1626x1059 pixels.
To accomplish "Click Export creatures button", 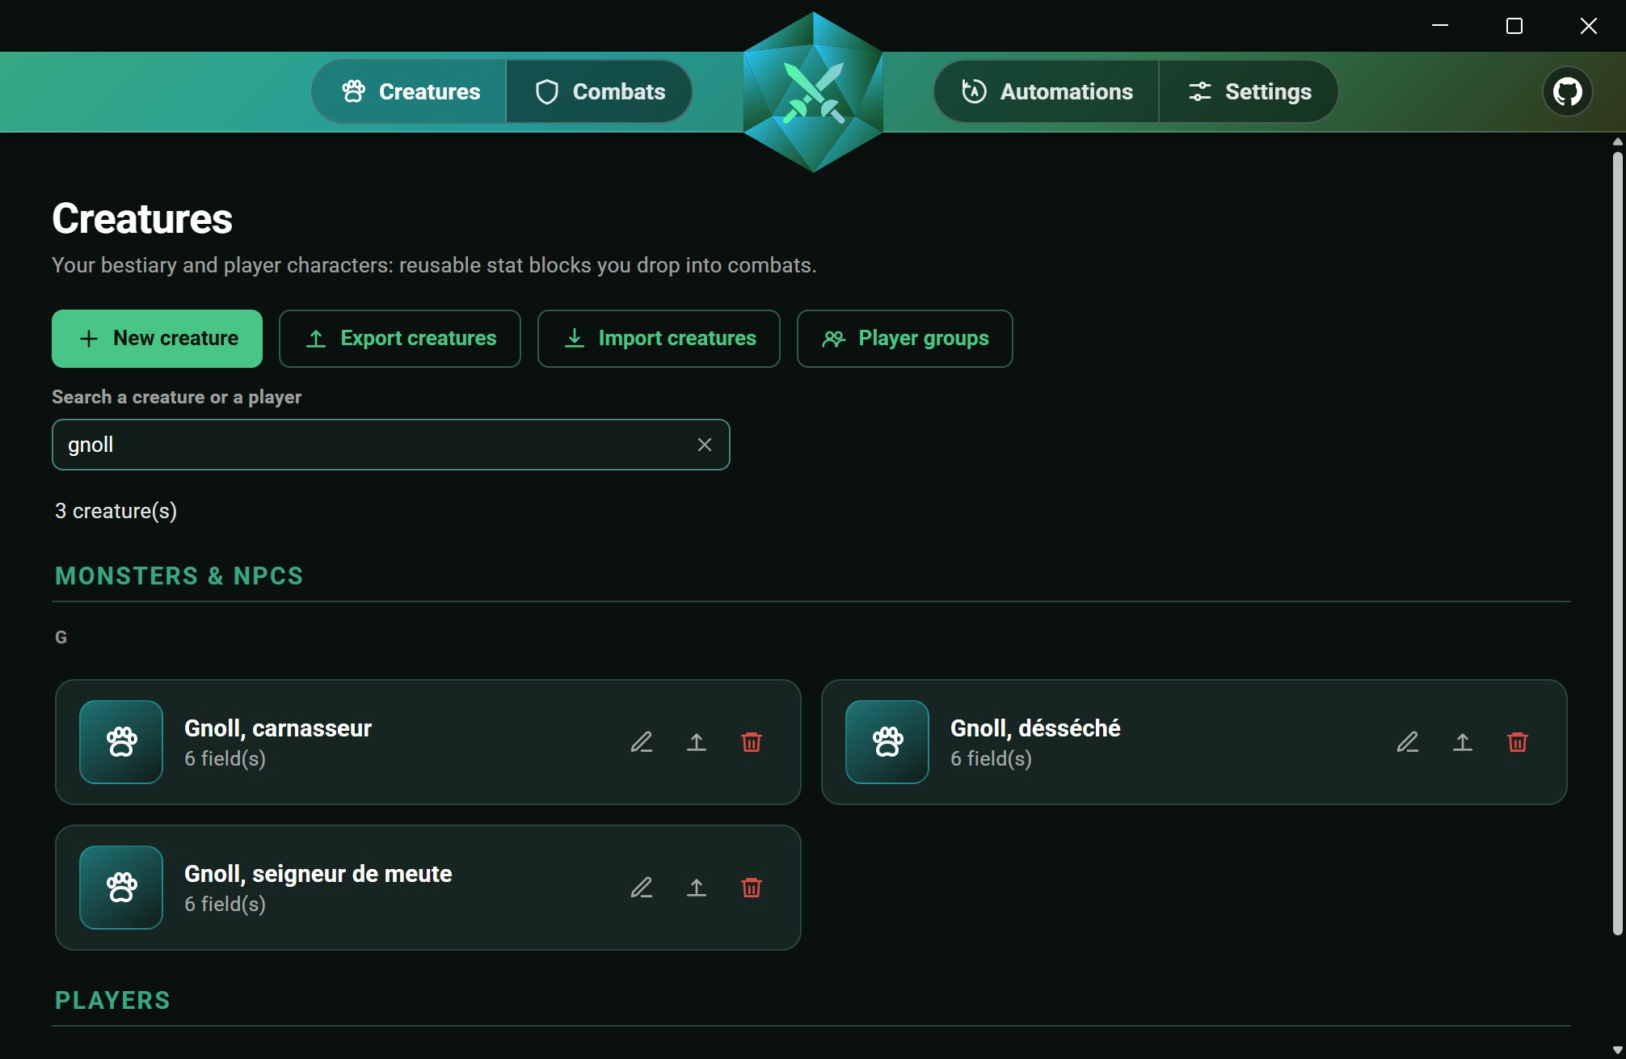I will click(x=400, y=339).
